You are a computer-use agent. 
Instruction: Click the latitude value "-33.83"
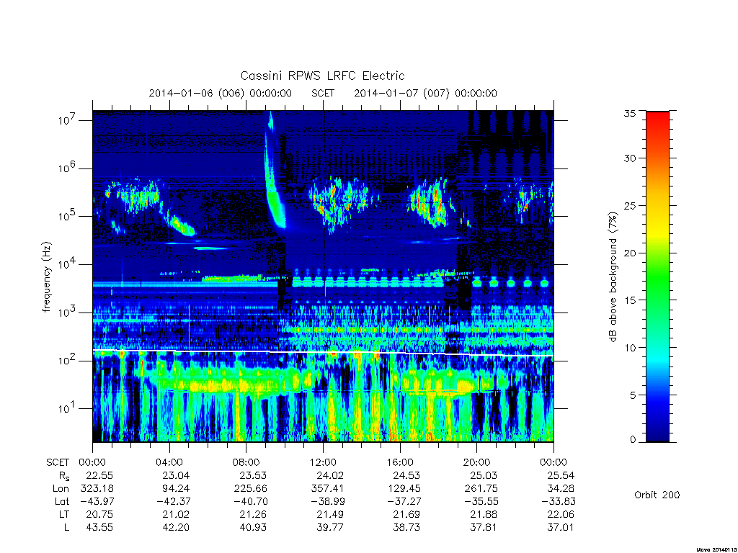(559, 502)
